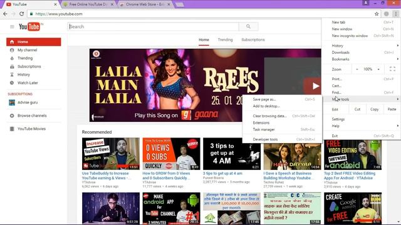
Task: Click the extension icon beside the bookmark star
Action: pos(386,14)
